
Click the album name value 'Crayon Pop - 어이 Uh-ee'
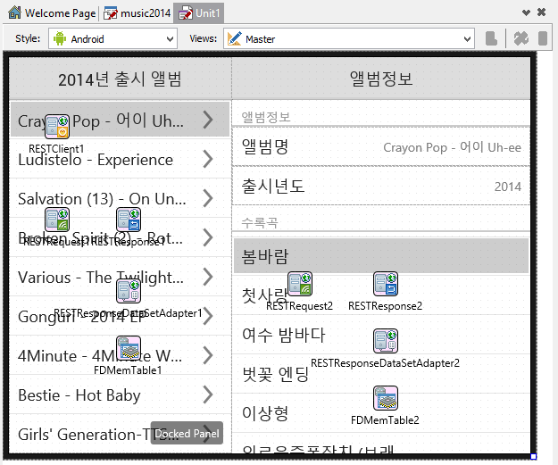click(x=452, y=147)
